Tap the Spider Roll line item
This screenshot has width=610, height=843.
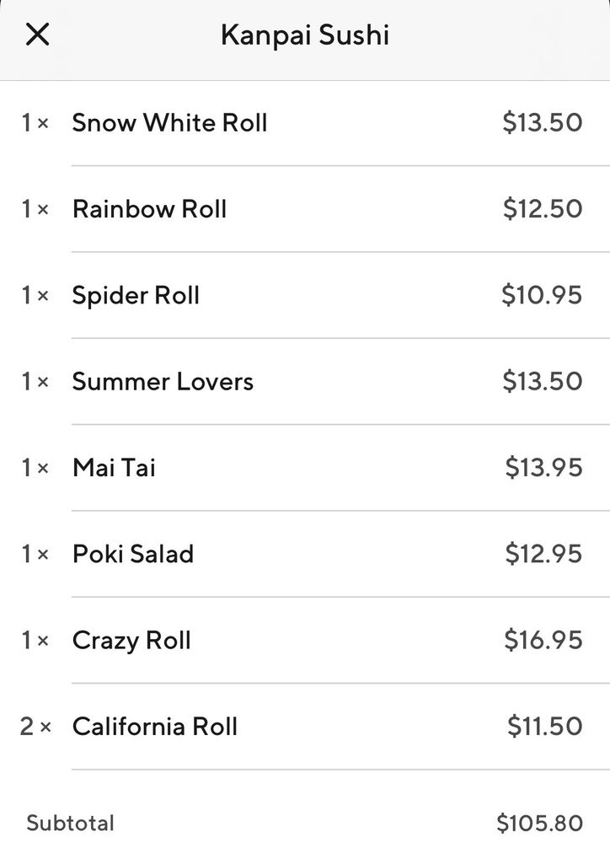click(x=136, y=296)
